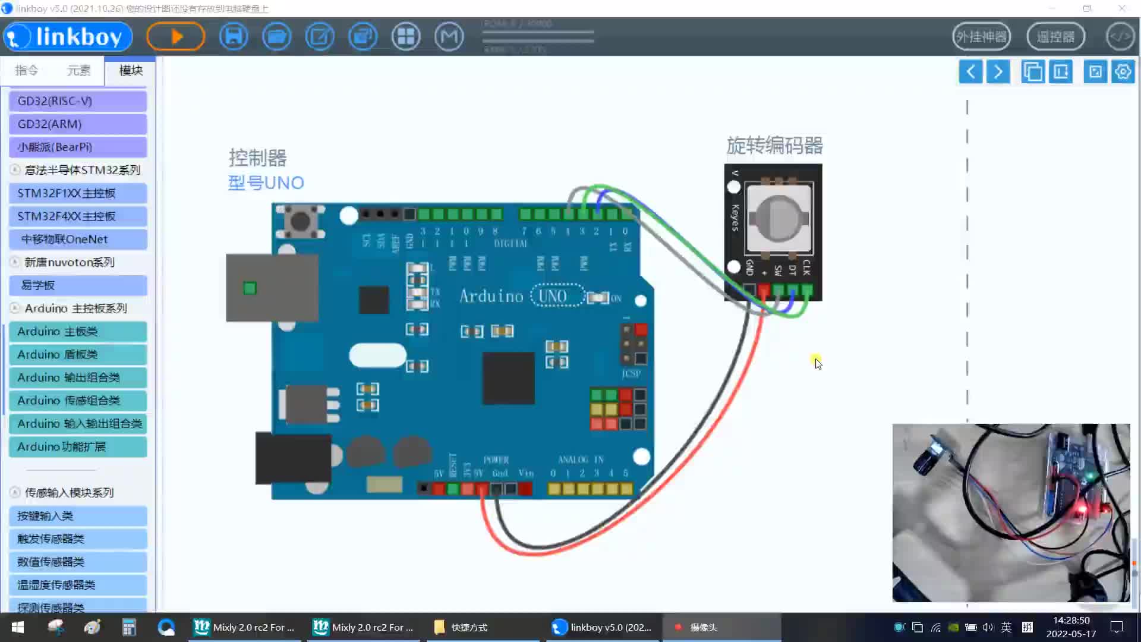The image size is (1141, 642).
Task: Go back with the left arrow button
Action: [x=970, y=72]
